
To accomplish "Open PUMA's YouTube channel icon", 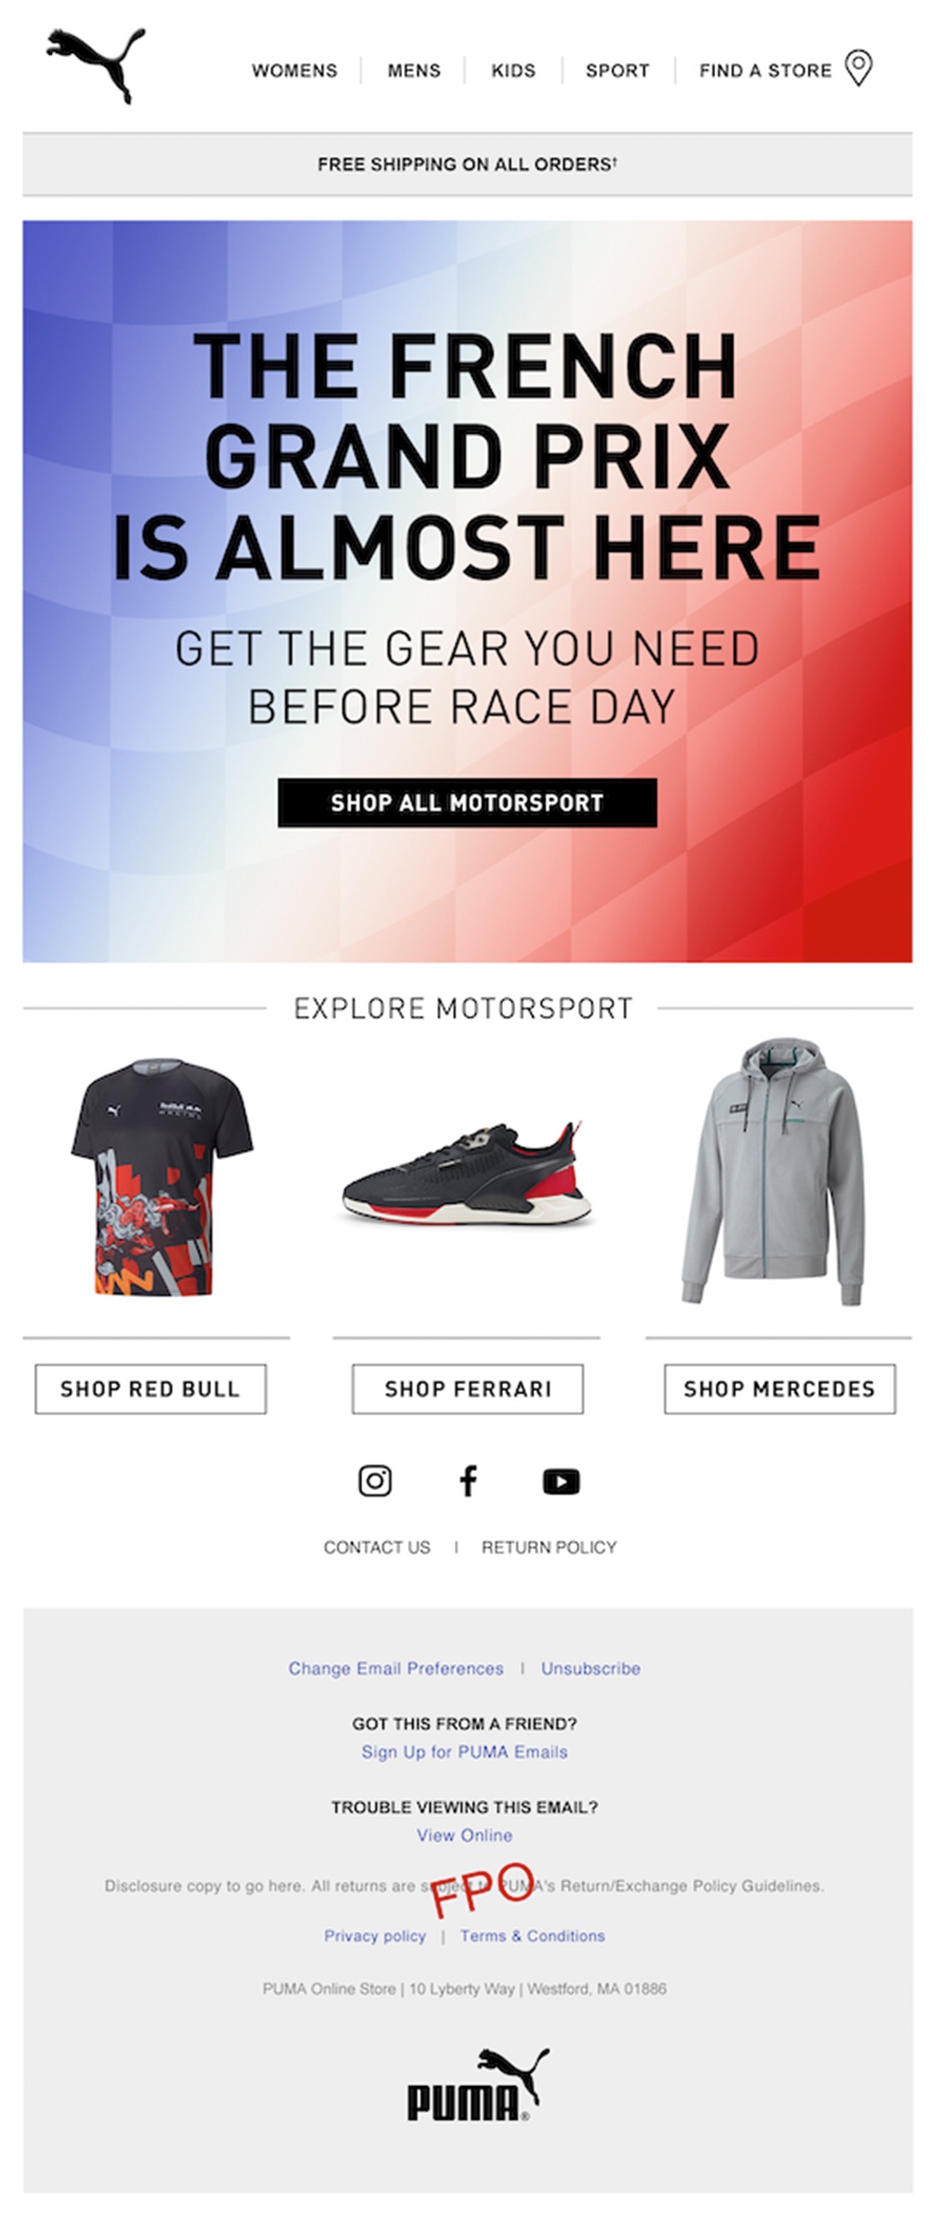I will (x=561, y=1481).
